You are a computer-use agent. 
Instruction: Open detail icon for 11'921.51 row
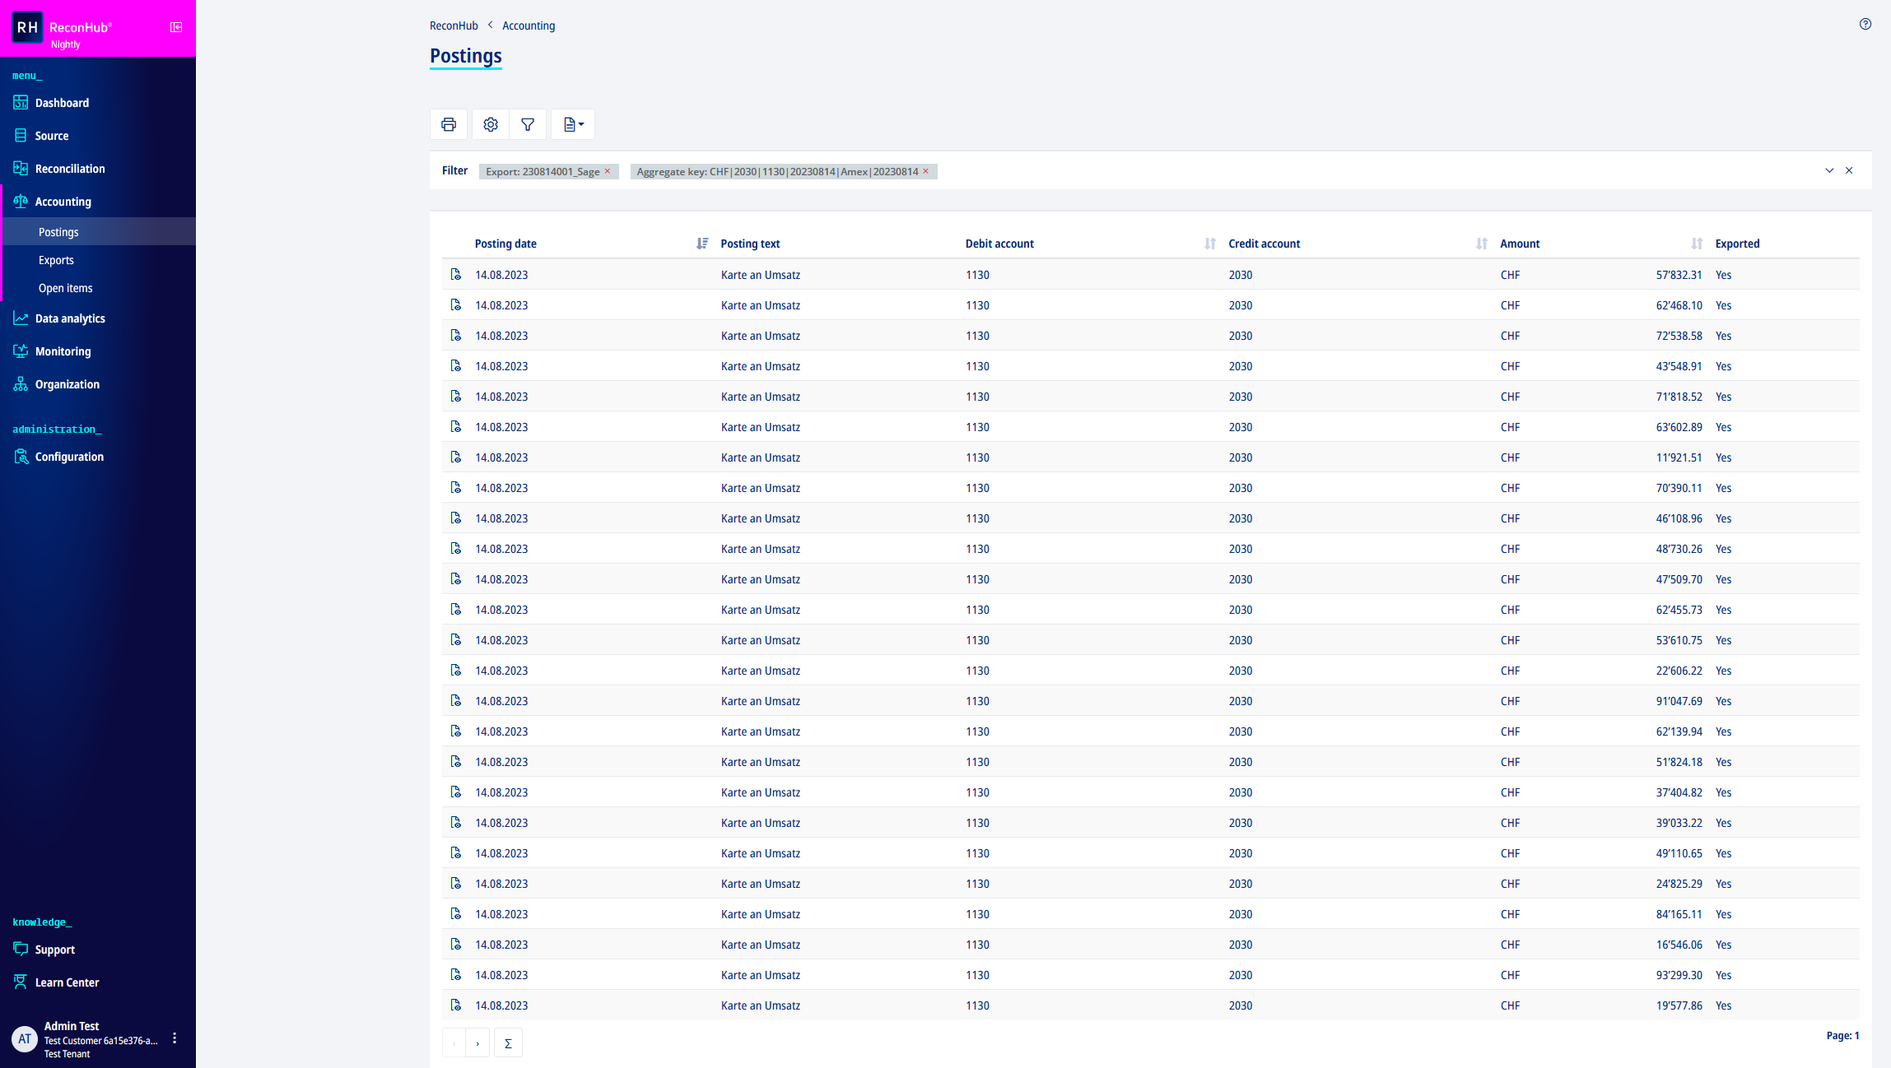456,457
